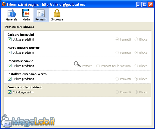Maximize the Informazioni pagina window

coord(145,4)
